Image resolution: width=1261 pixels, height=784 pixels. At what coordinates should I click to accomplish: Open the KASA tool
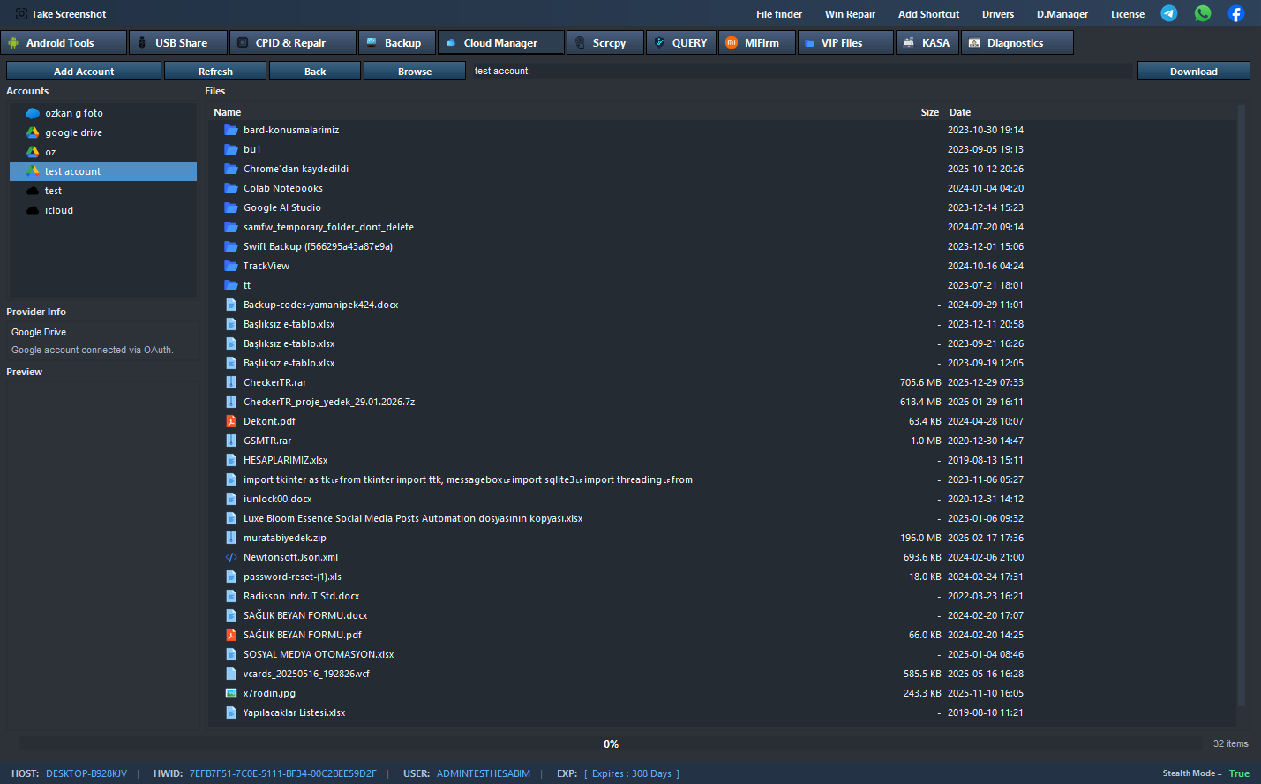(927, 41)
